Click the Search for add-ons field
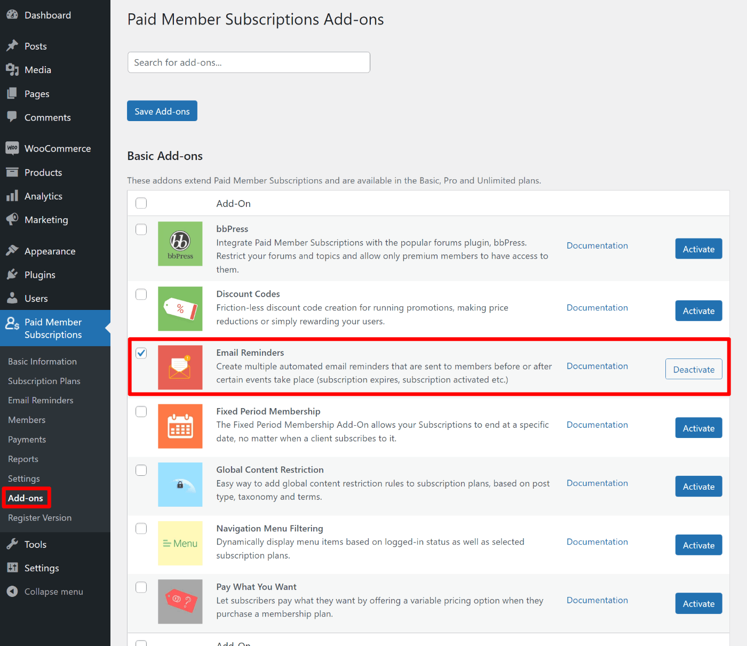 (x=249, y=62)
